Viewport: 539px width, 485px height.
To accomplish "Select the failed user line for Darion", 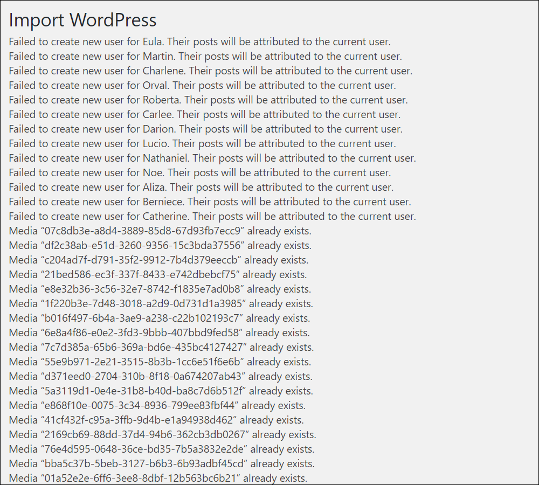I will pyautogui.click(x=206, y=129).
